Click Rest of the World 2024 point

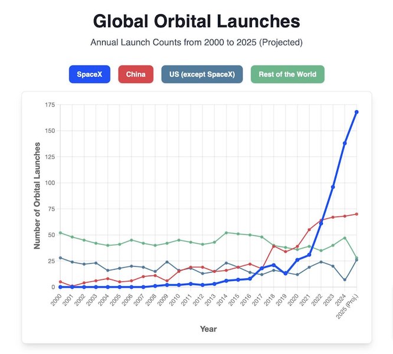(345, 238)
